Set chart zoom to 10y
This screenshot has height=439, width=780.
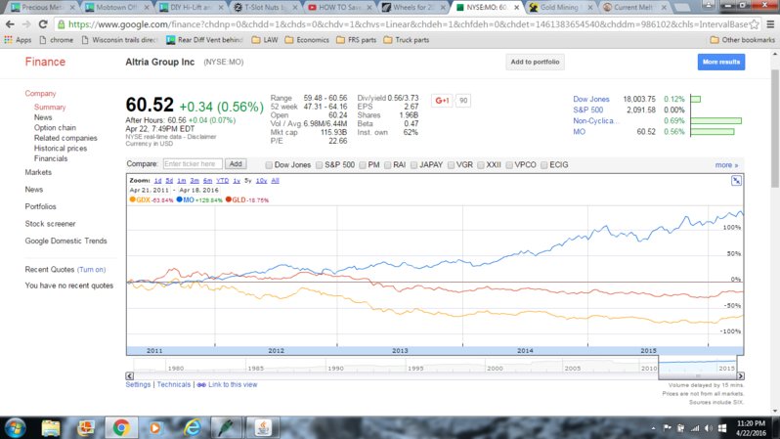(261, 181)
